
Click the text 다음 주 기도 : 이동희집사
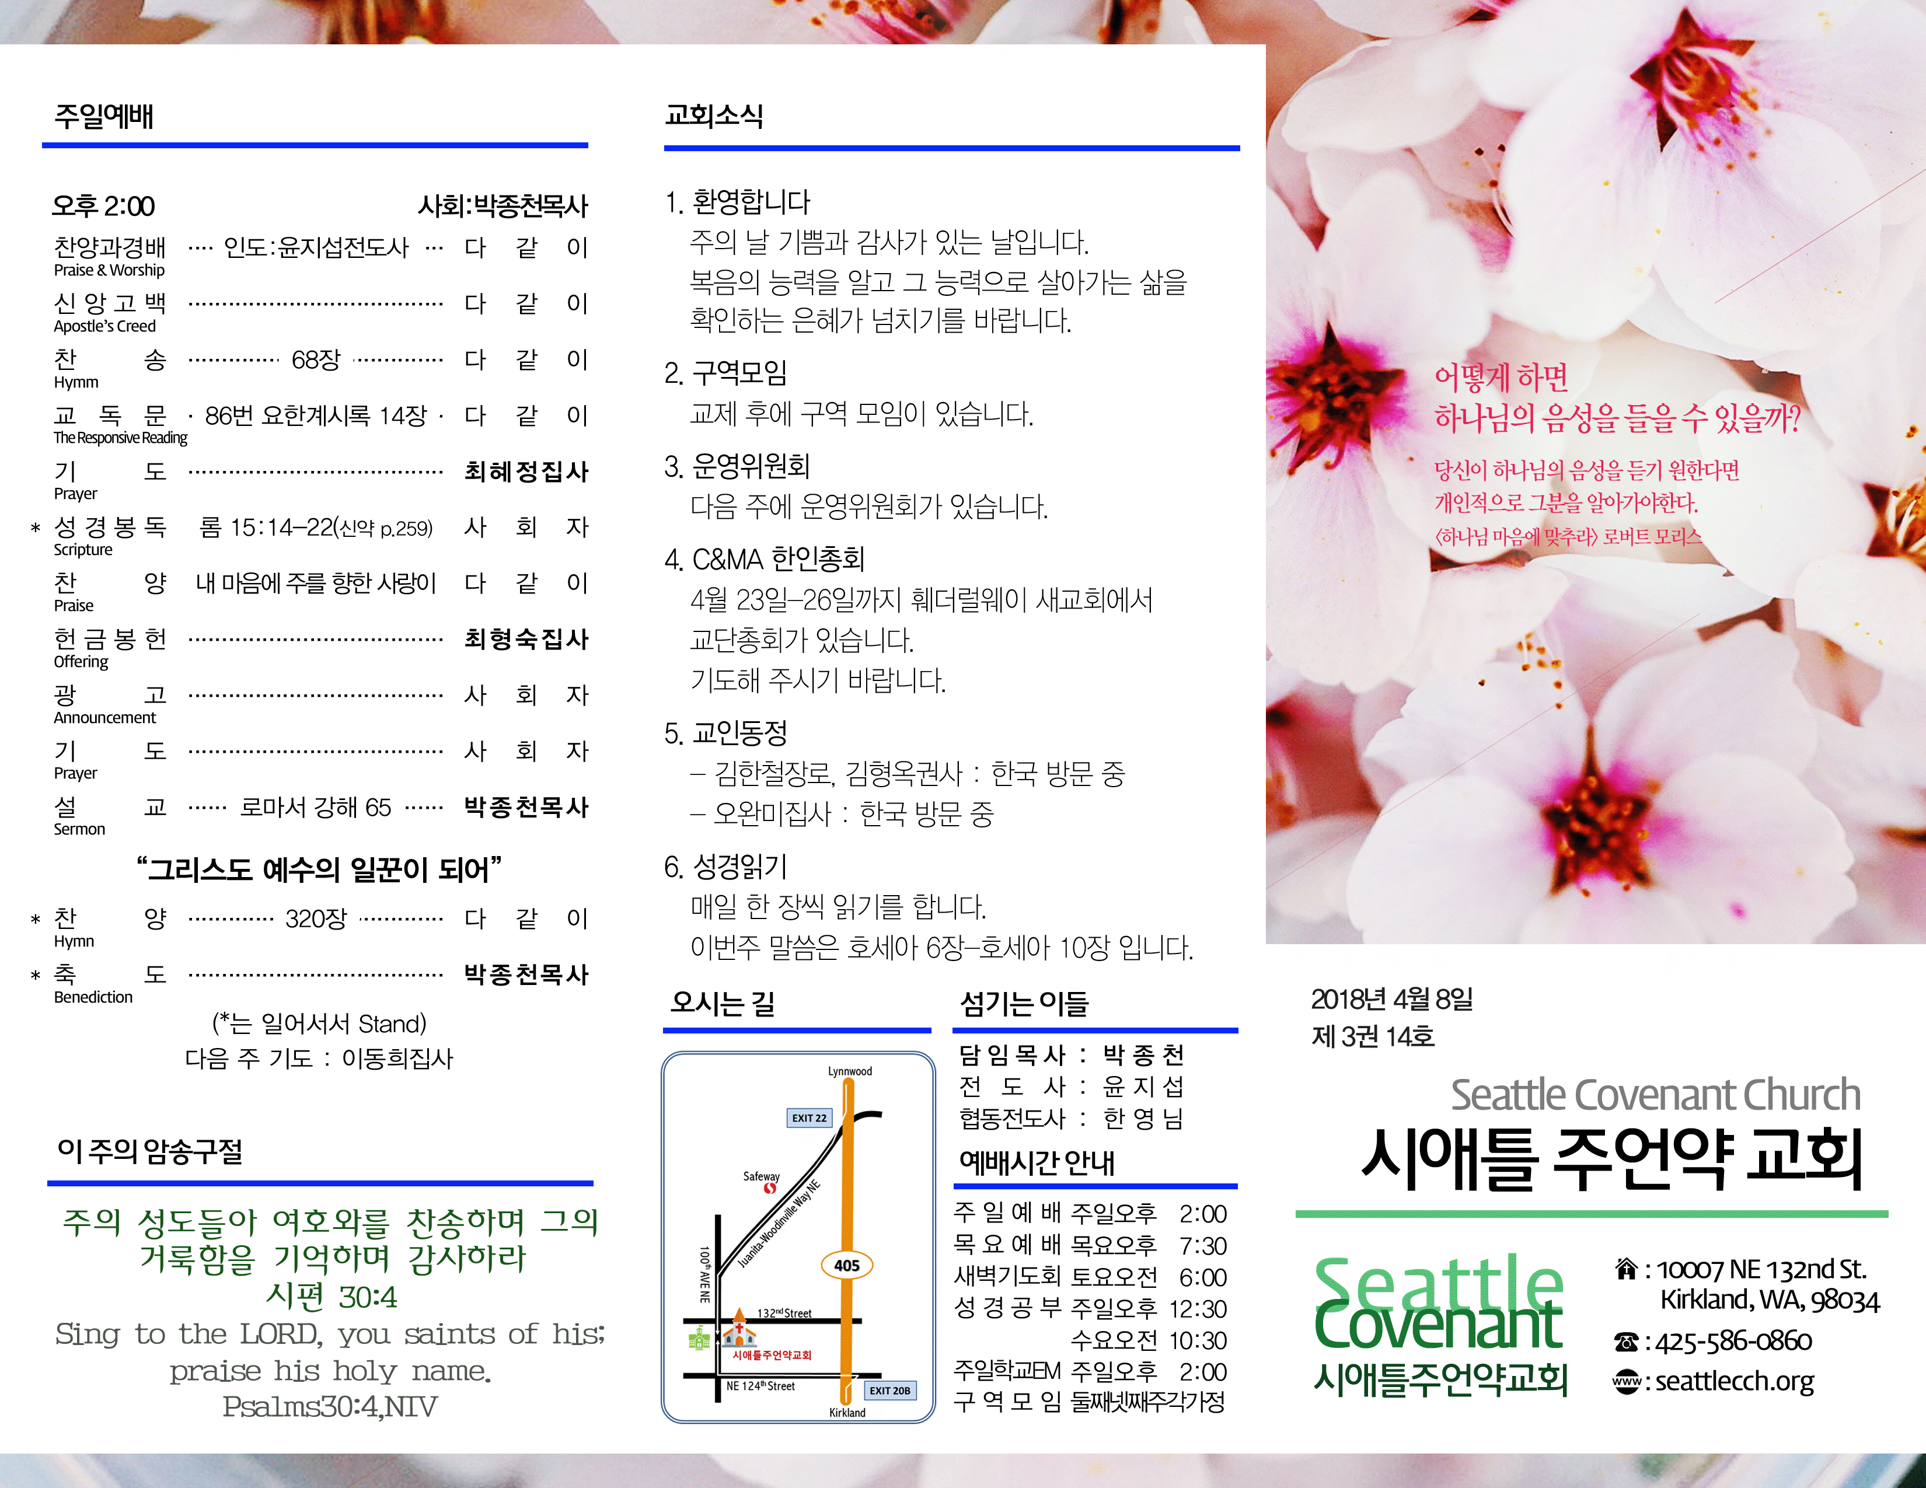pos(319,1058)
